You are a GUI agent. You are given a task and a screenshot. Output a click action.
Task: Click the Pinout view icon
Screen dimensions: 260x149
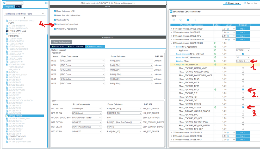pos(226,3)
